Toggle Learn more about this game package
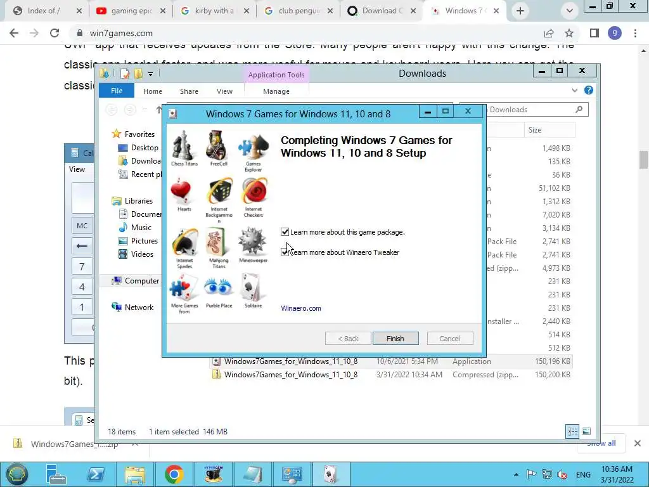The height and width of the screenshot is (487, 649). 285,232
